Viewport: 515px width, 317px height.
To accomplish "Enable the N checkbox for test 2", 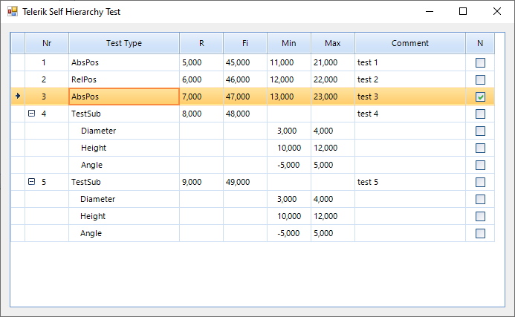I will tap(480, 79).
